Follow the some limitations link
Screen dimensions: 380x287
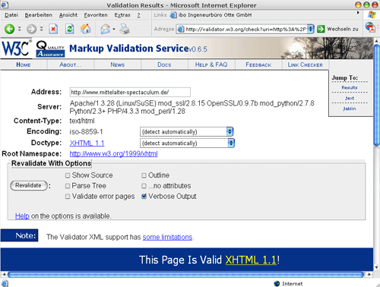tap(167, 237)
